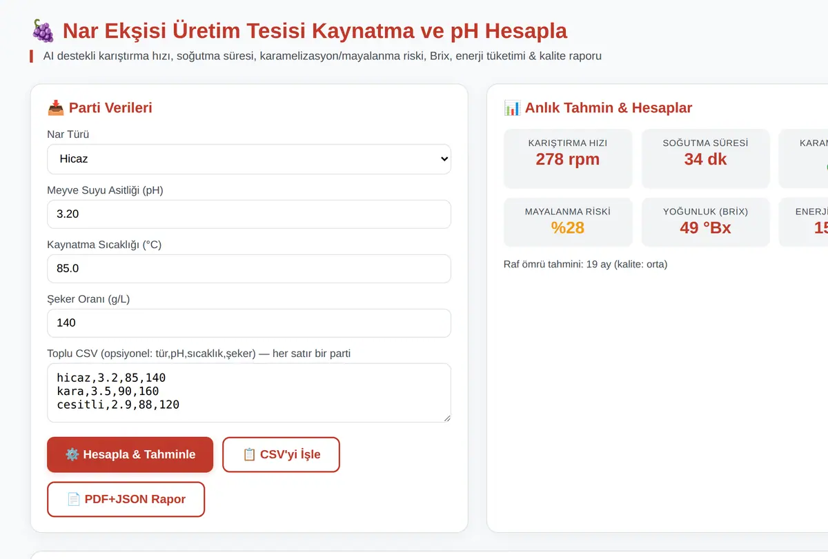The image size is (828, 559).
Task: Click the text 'Raf ömrü tahmini: 19 ay (kalite: orta)'
Action: pos(586,264)
